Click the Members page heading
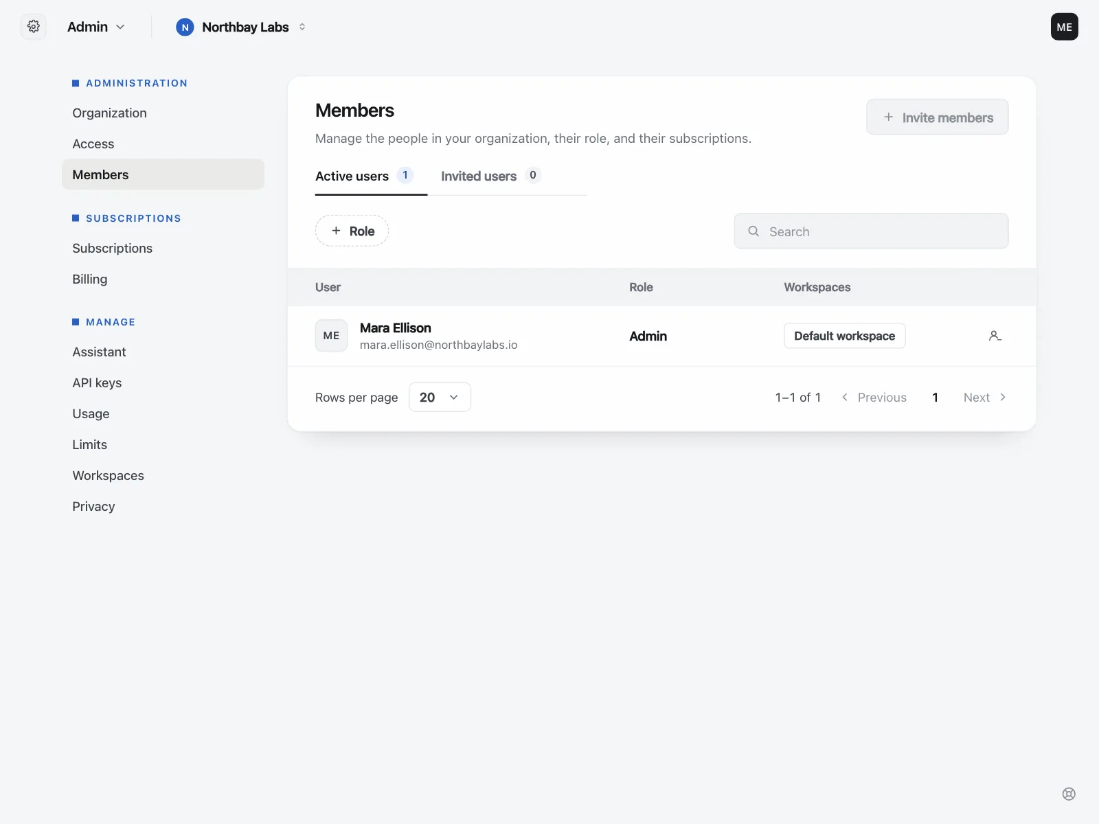This screenshot has height=824, width=1099. pyautogui.click(x=354, y=111)
